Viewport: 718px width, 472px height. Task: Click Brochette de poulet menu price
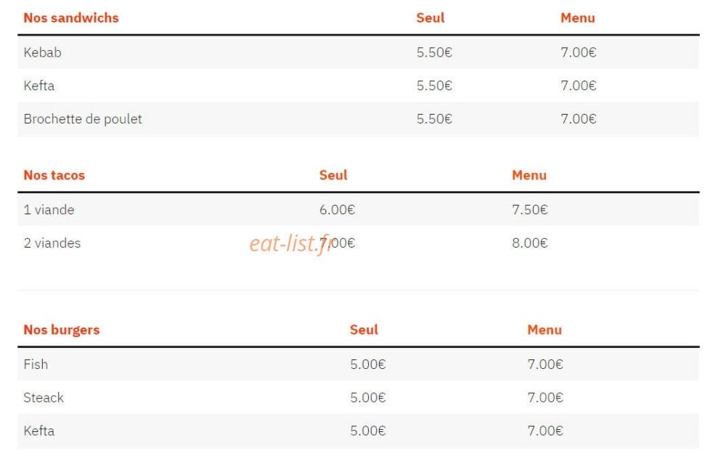coord(579,119)
